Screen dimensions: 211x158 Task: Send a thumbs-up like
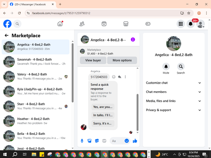135,141
